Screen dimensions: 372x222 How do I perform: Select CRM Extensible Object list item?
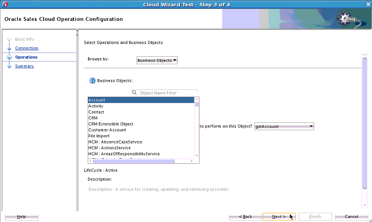tap(141, 124)
